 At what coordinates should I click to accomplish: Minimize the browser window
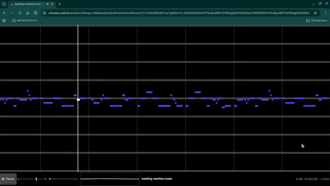pyautogui.click(x=313, y=4)
